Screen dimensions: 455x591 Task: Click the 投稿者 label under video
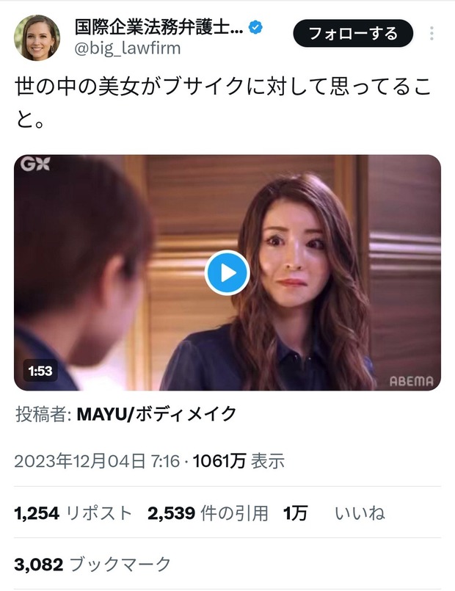click(x=43, y=414)
